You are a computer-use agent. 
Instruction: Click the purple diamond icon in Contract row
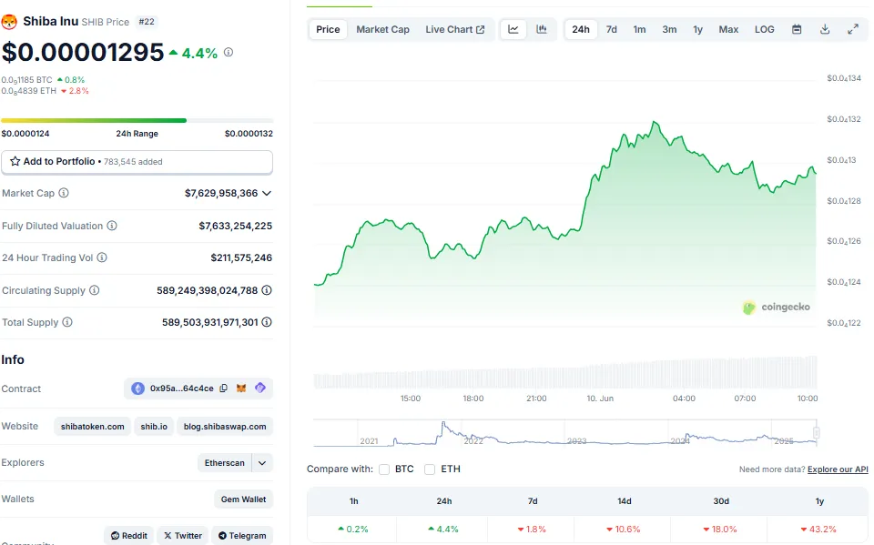[260, 388]
